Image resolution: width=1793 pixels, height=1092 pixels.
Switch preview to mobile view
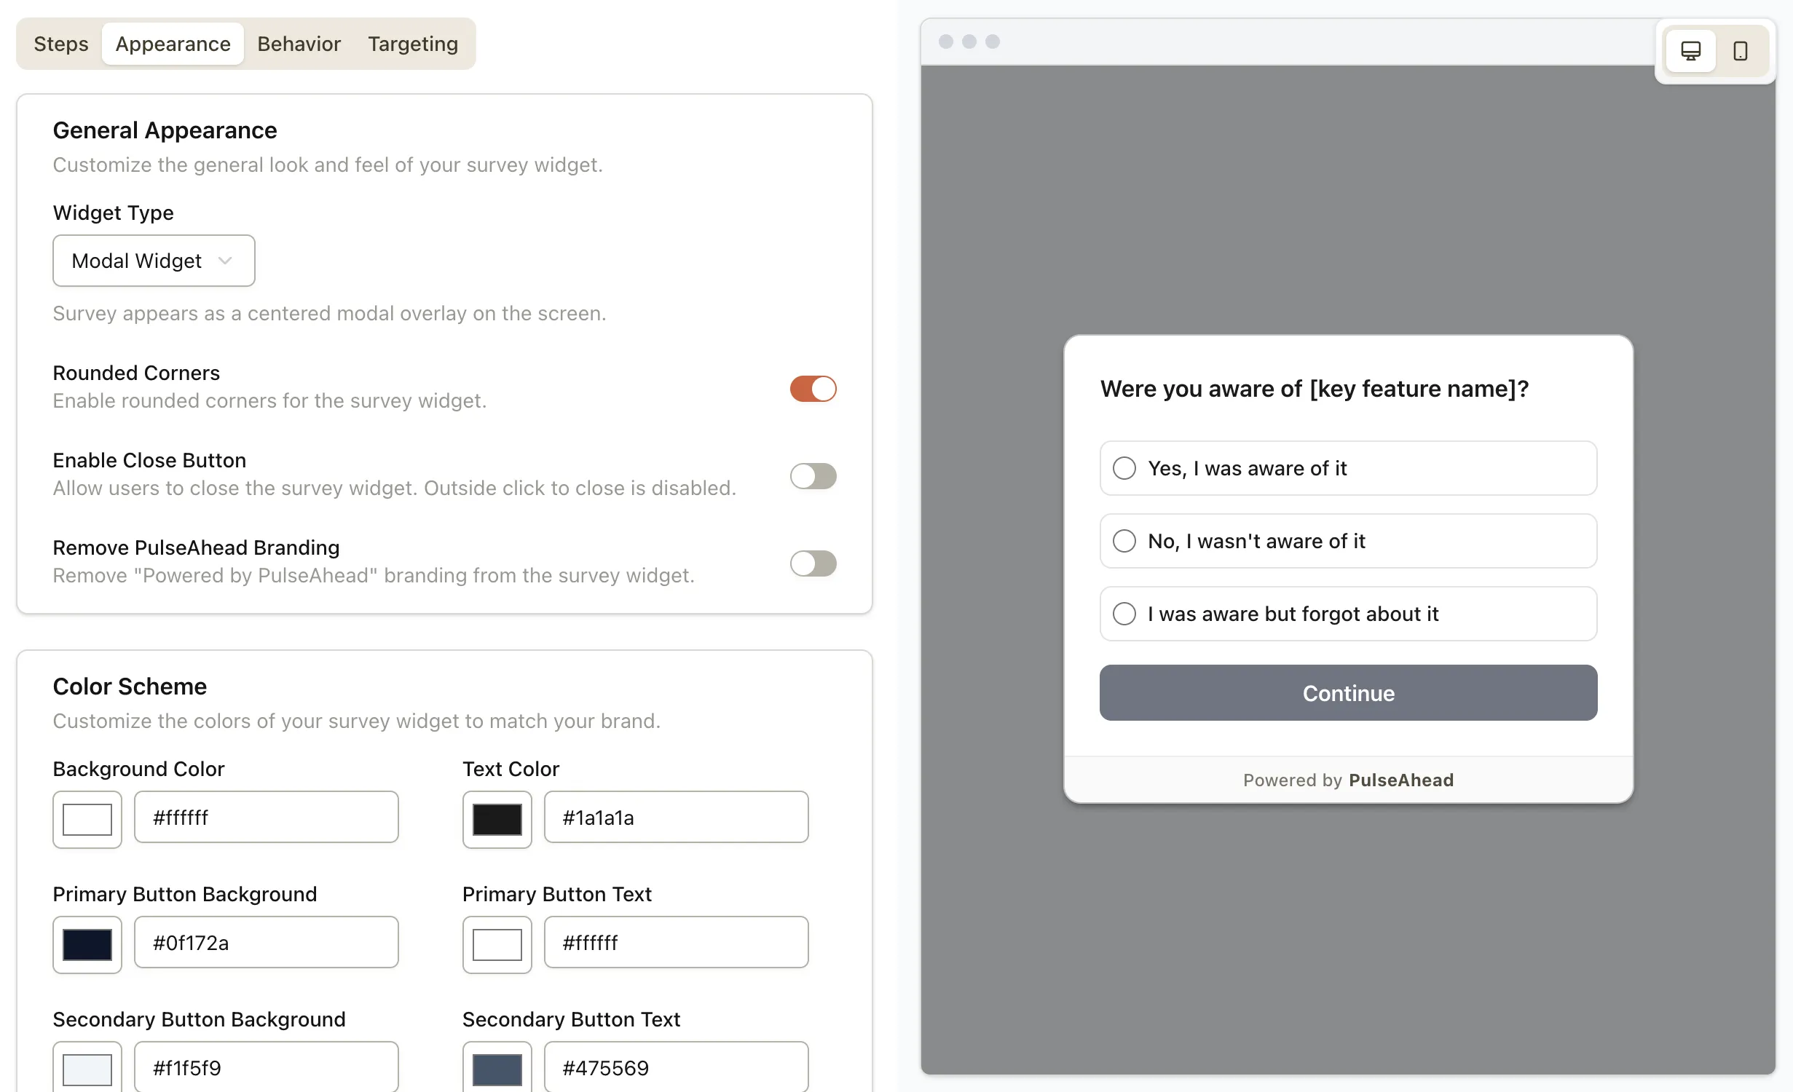(1741, 50)
